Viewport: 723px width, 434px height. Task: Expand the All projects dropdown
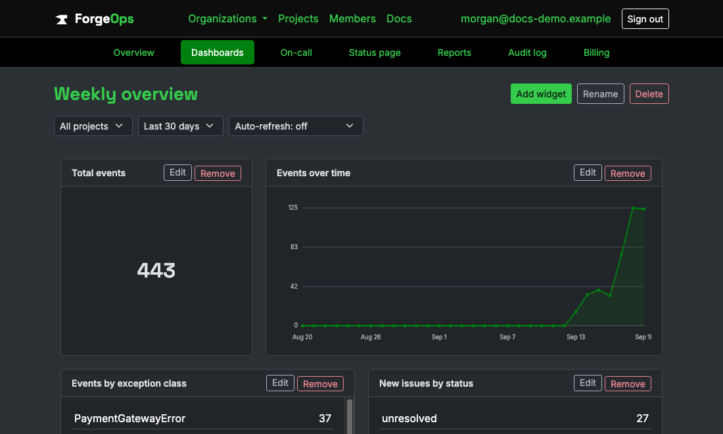pyautogui.click(x=93, y=126)
